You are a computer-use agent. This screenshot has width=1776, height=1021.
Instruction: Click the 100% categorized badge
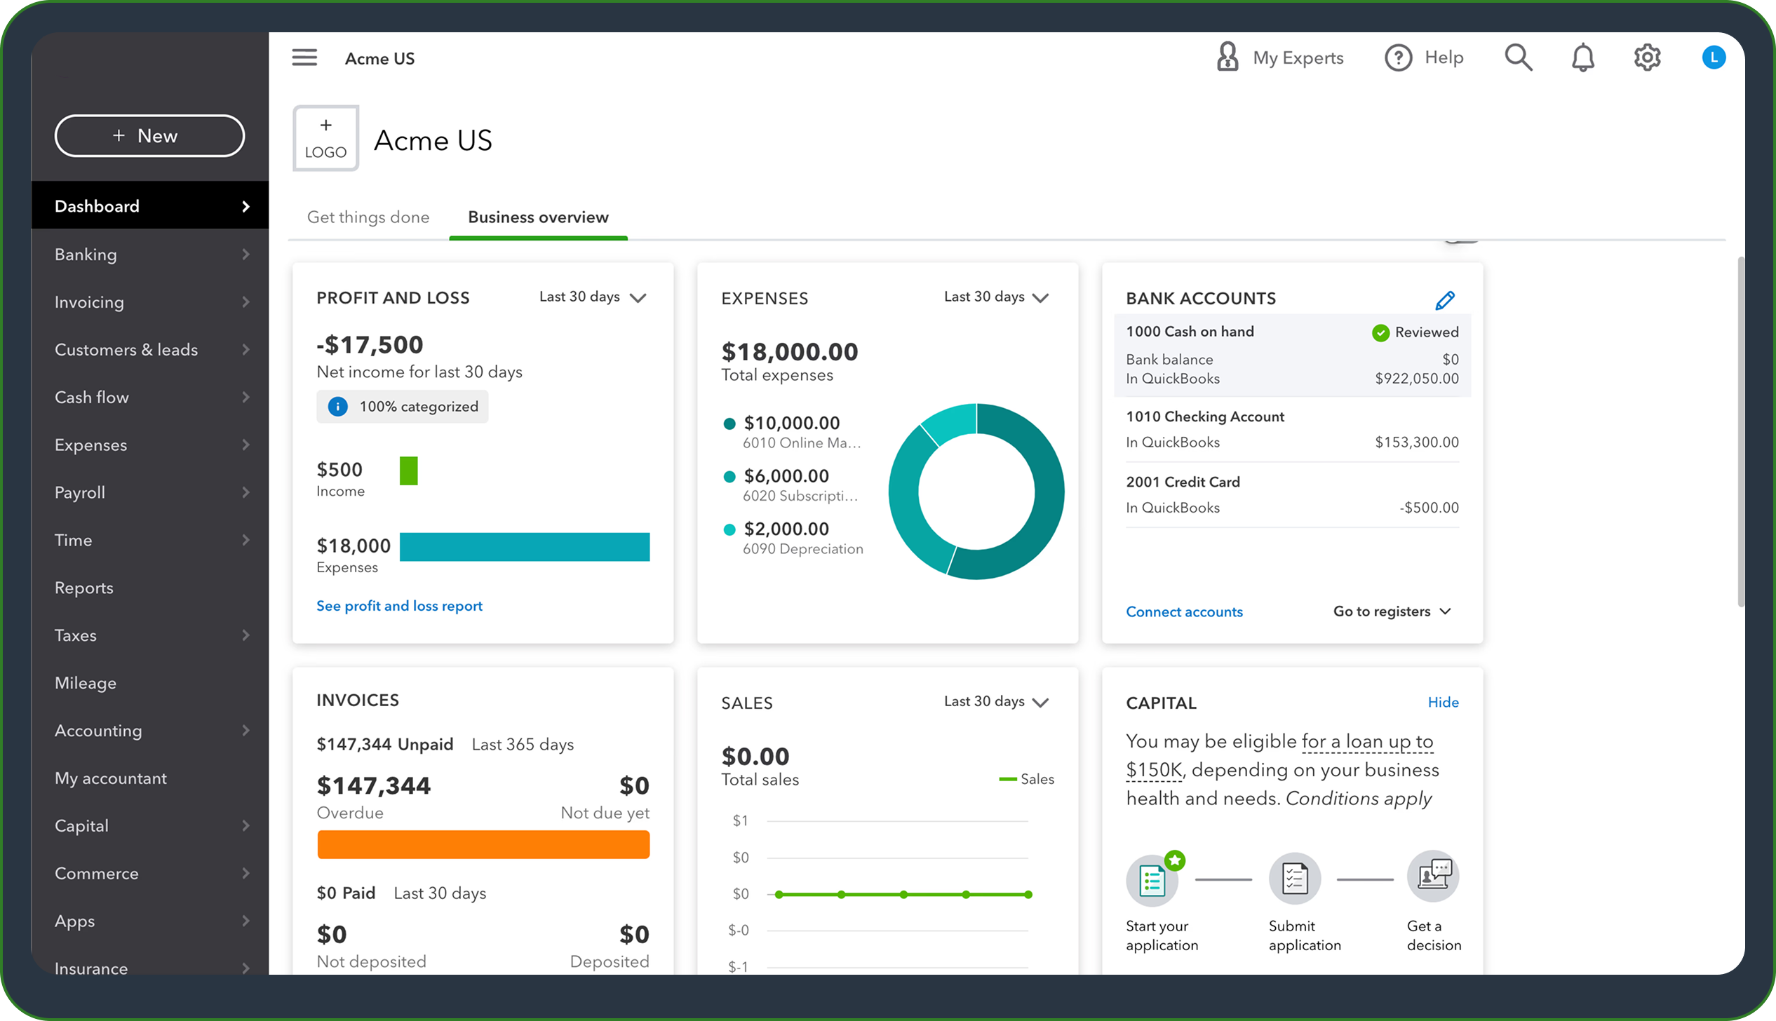click(403, 407)
